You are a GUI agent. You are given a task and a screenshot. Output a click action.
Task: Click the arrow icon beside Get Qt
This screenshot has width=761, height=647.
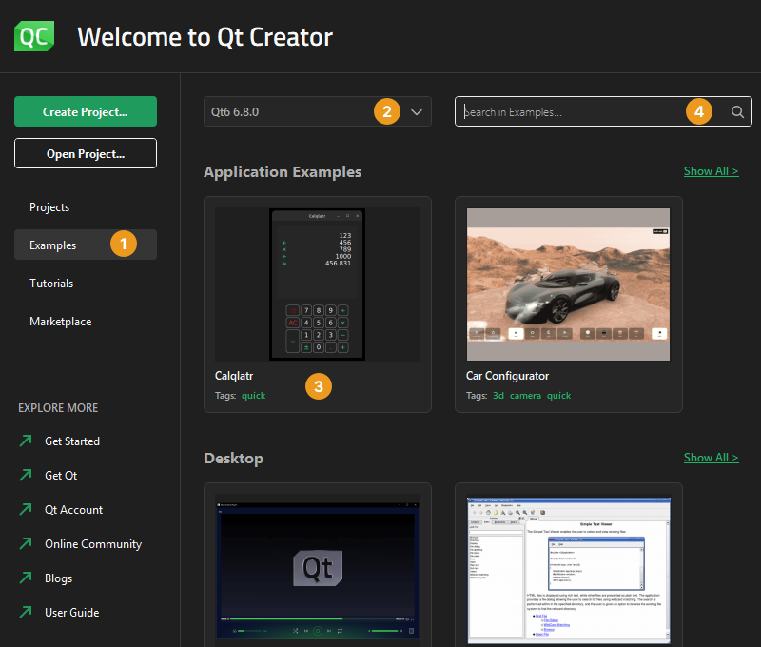point(26,476)
